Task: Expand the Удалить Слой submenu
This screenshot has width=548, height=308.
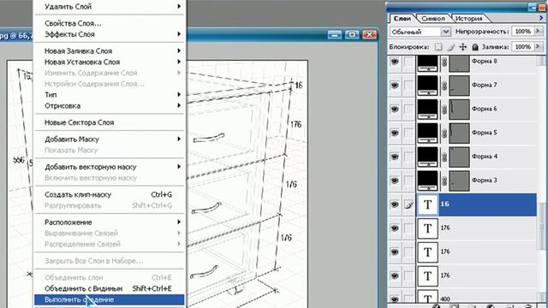Action: click(179, 6)
